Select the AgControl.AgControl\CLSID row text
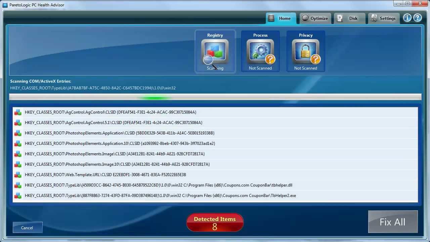 111,112
